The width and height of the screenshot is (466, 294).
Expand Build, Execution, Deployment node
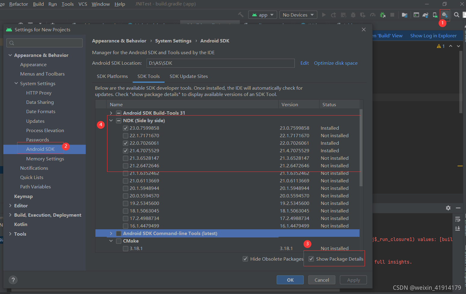tap(10, 215)
